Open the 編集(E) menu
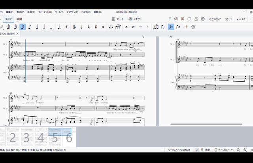 coord(9,12)
